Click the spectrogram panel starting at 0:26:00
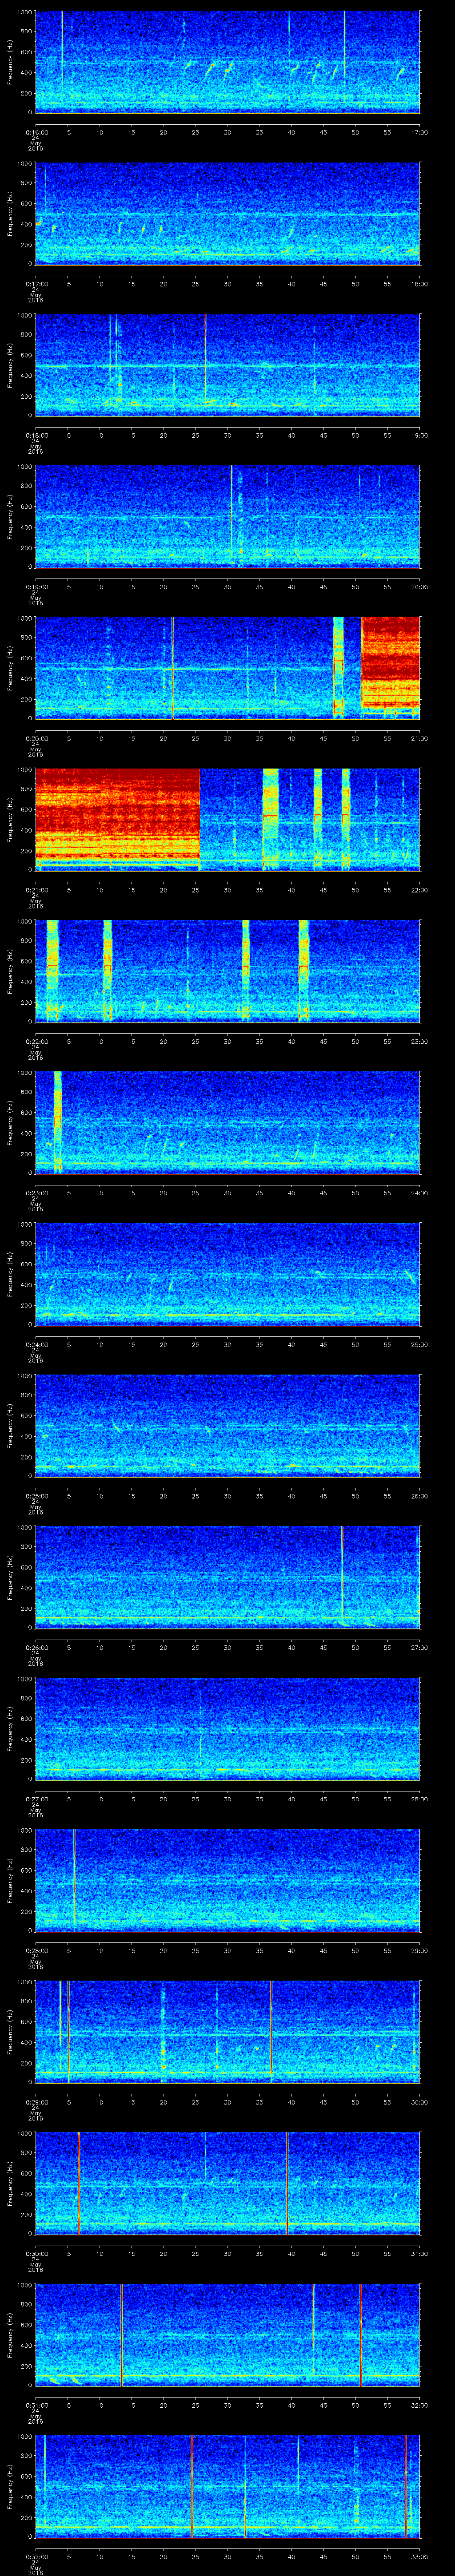 [x=228, y=1576]
